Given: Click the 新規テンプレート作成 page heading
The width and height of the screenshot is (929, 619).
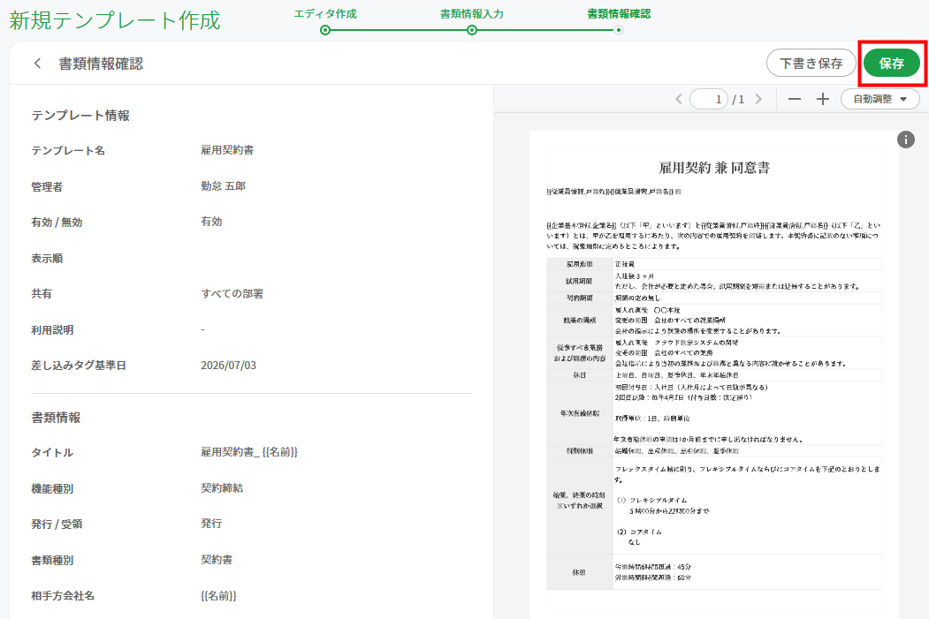Looking at the screenshot, I should [115, 20].
